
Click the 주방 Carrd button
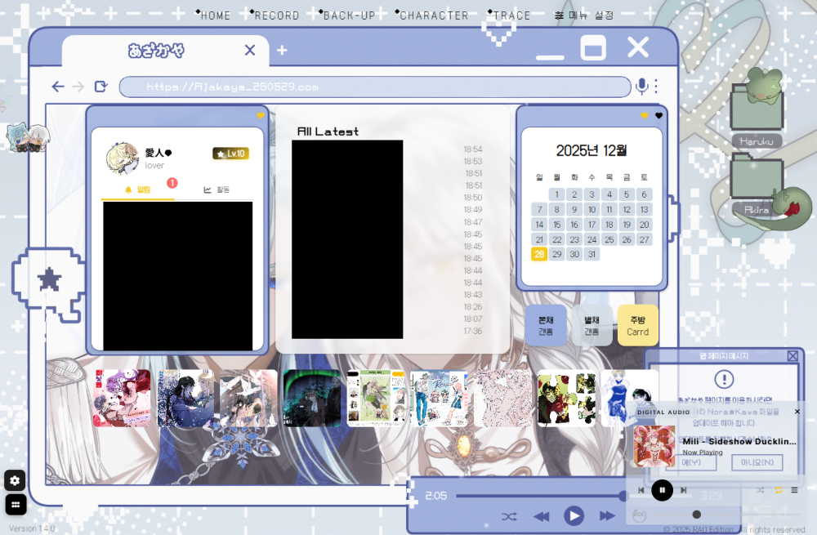point(637,326)
